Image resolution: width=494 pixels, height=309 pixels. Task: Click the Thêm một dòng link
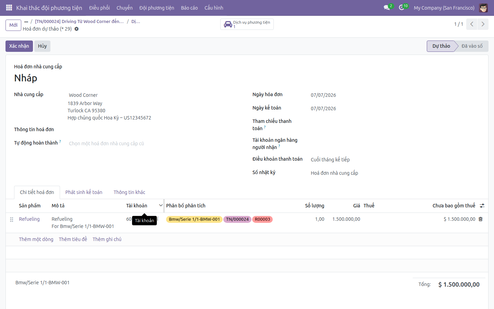[36, 239]
